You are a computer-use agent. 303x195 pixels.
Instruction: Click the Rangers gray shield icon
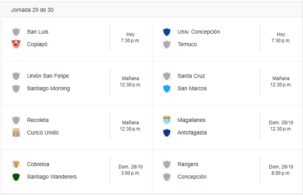167,164
